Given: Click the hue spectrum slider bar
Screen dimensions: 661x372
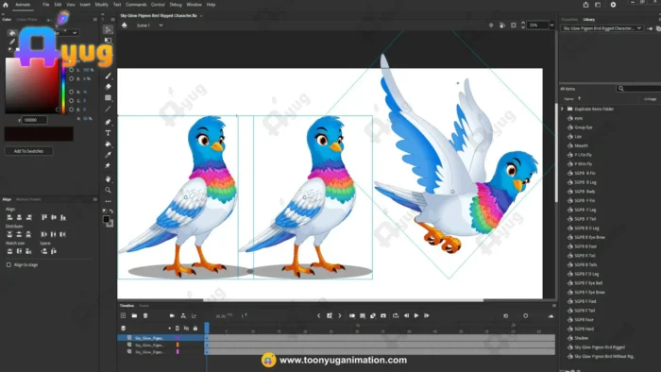Looking at the screenshot, I should 63,86.
